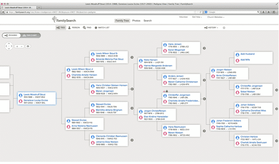Zoom in on the pedigree chart
This screenshot has height=164, width=279.
(17, 46)
